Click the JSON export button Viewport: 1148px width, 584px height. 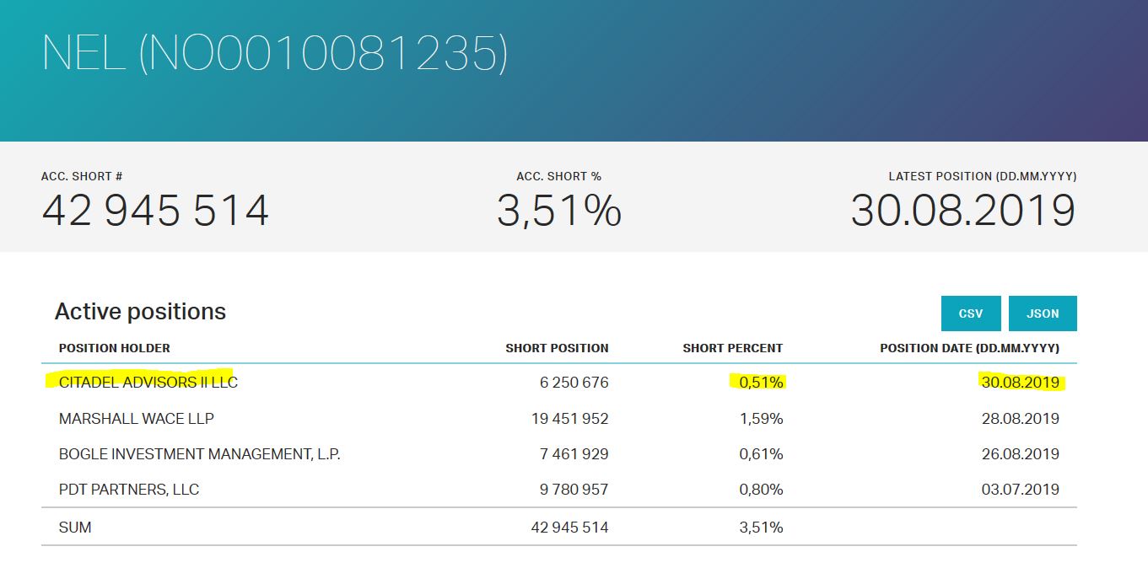(x=1043, y=313)
